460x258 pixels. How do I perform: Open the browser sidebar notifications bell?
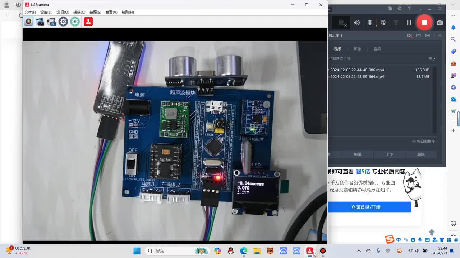[x=454, y=28]
